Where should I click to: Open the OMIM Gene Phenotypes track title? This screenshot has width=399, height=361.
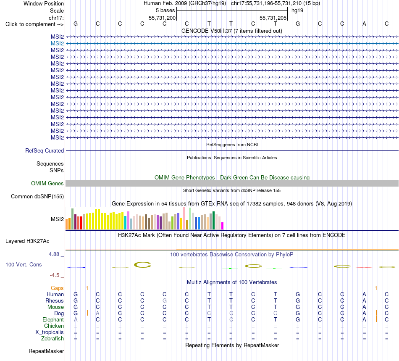[232, 177]
